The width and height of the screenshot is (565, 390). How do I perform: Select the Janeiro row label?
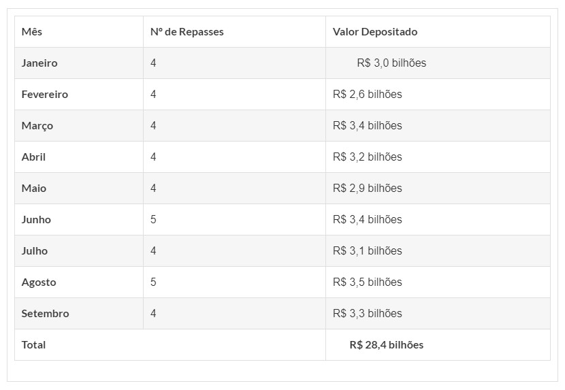(x=39, y=63)
